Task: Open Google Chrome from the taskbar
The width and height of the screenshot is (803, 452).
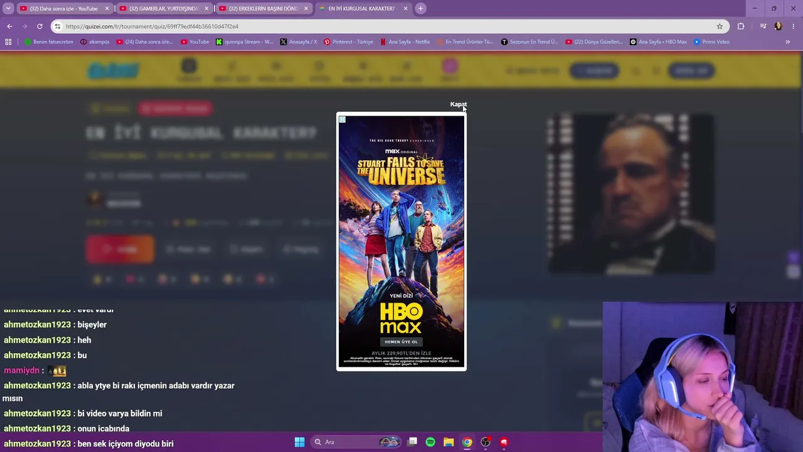Action: point(467,442)
